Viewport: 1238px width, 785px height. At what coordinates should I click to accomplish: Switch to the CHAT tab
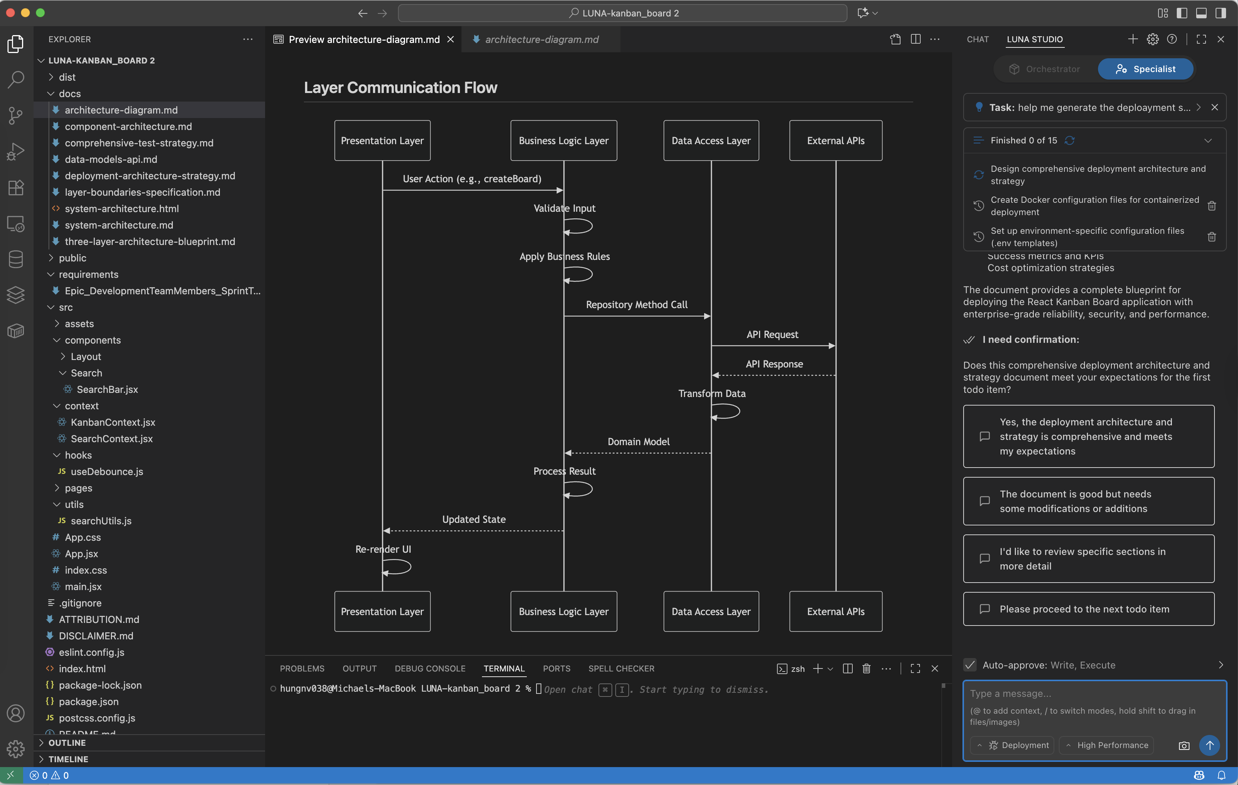tap(977, 39)
